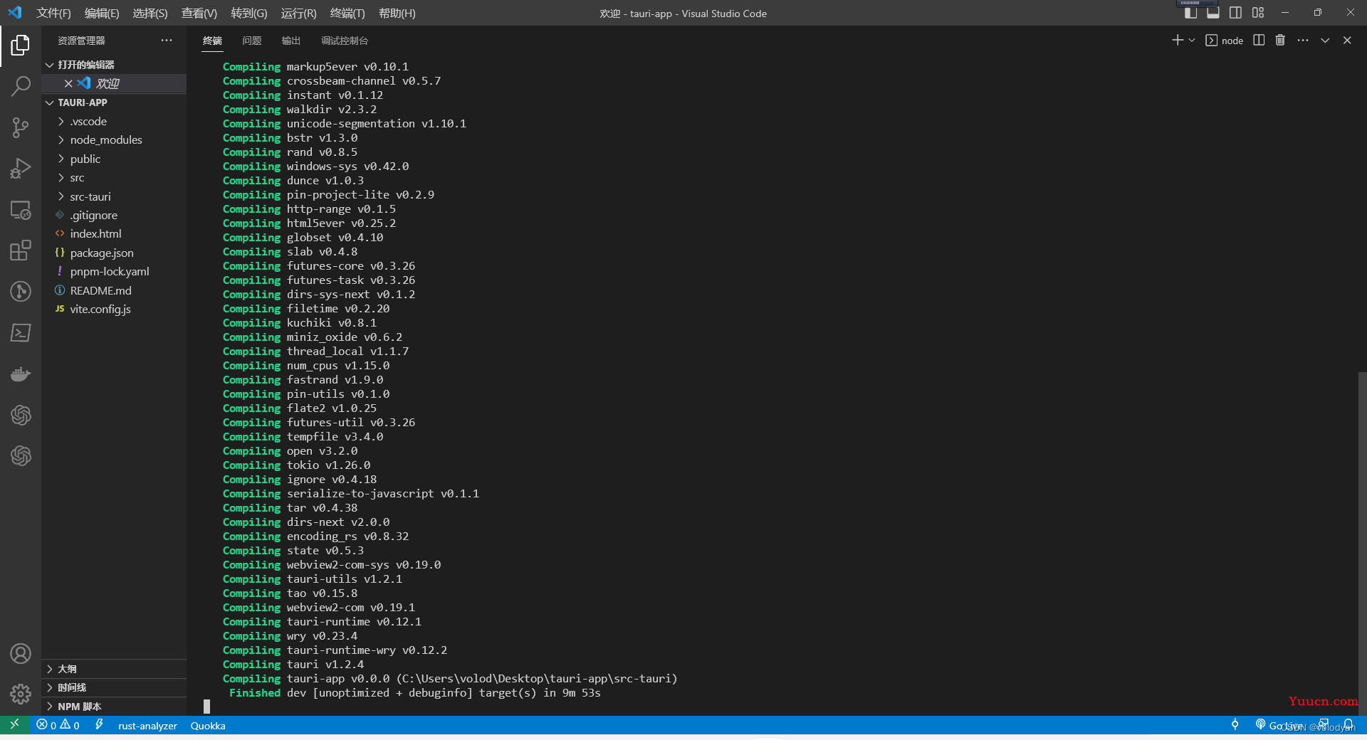Toggle the bottom panel layout icon

[1213, 13]
